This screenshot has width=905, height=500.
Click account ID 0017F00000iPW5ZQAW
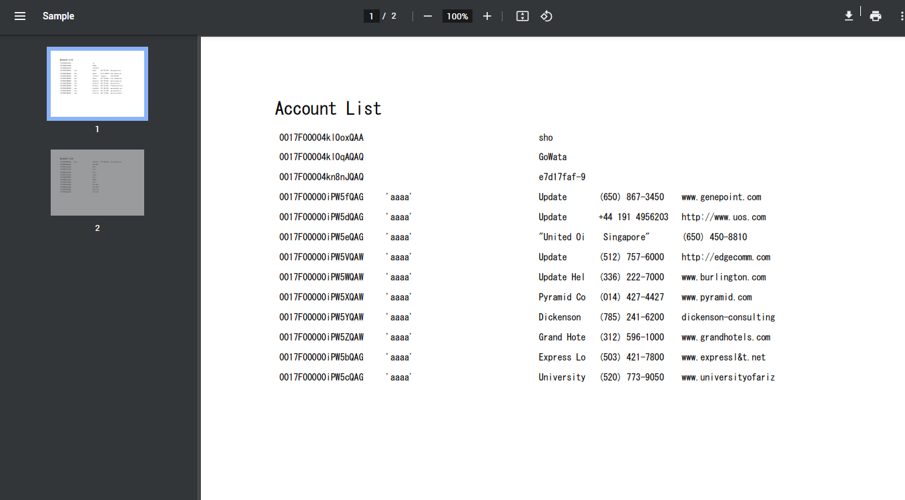tap(322, 337)
